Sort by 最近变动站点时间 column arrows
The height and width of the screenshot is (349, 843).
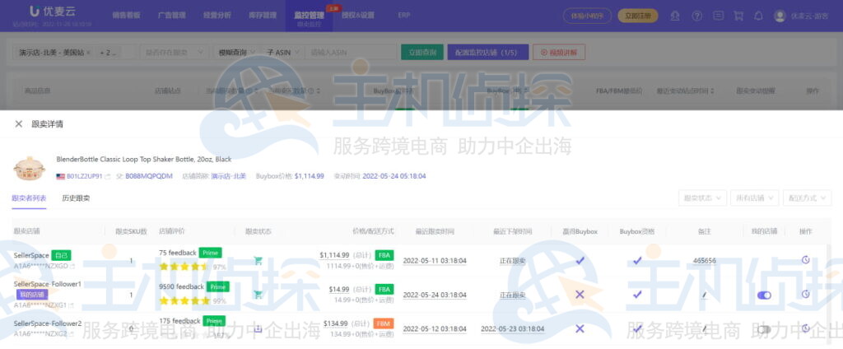click(x=712, y=91)
